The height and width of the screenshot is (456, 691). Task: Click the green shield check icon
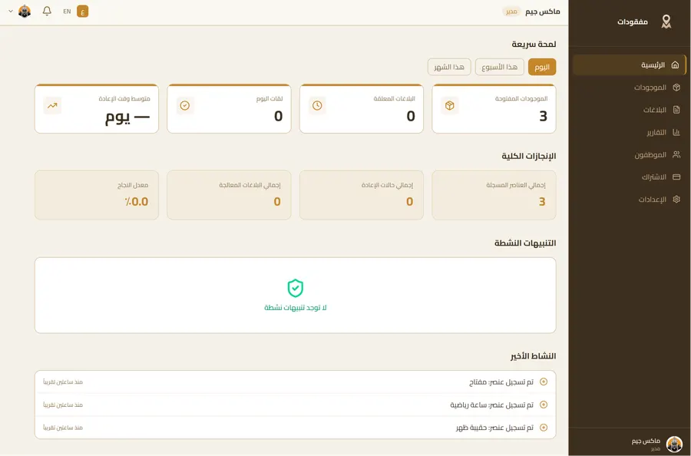tap(295, 288)
